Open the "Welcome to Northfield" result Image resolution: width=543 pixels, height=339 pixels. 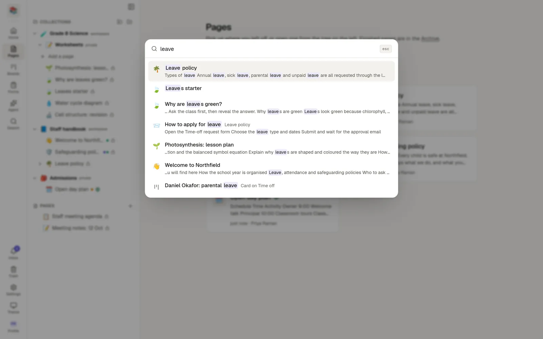pos(271,168)
